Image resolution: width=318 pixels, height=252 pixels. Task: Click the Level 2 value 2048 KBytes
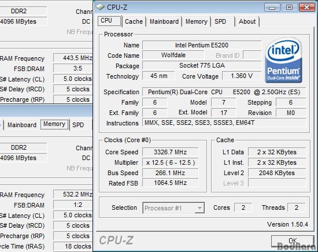[277, 173]
